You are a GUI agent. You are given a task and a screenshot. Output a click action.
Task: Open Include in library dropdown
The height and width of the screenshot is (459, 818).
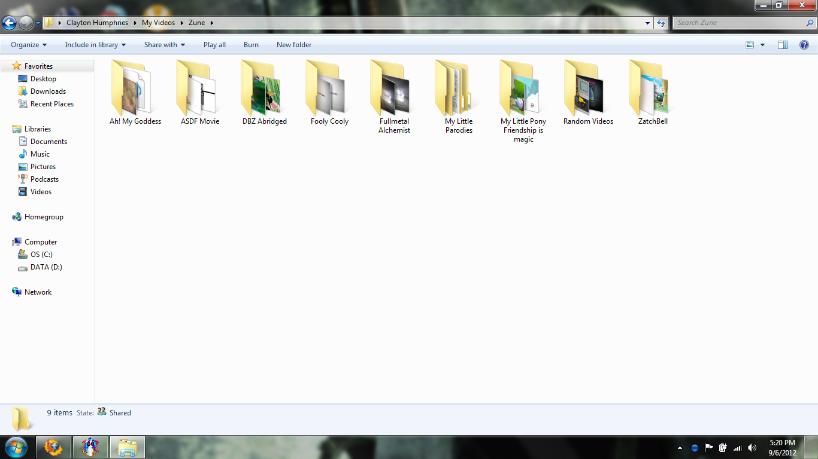(x=95, y=45)
